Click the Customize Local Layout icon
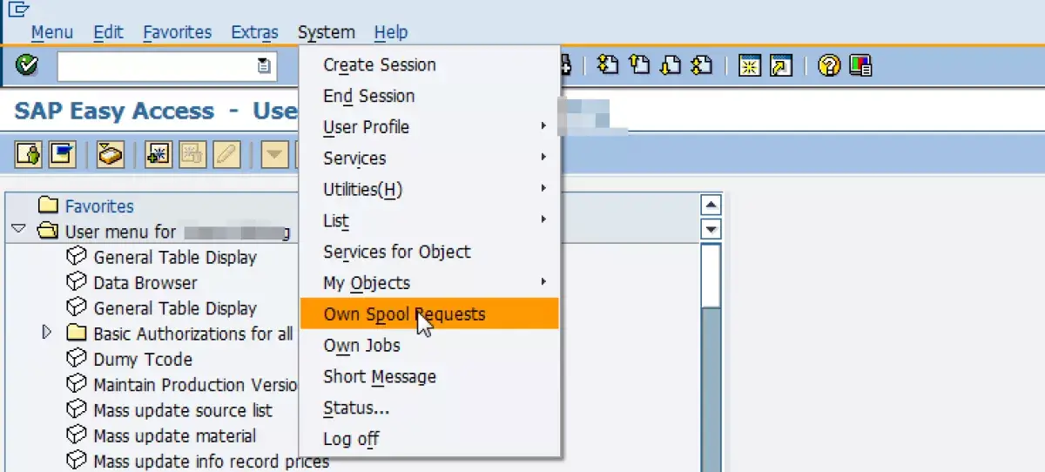Screen dimensions: 1045x472 click(860, 65)
